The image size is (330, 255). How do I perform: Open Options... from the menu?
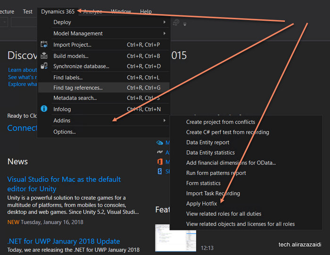(x=104, y=132)
